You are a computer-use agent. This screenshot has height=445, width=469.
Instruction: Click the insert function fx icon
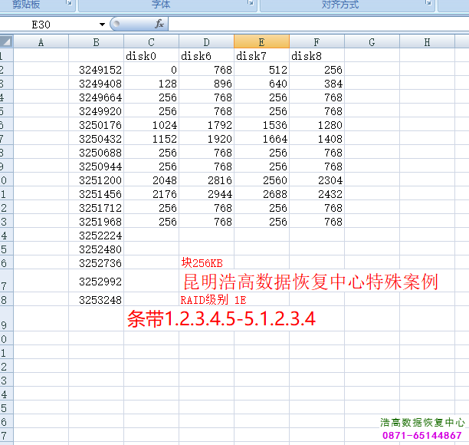159,25
